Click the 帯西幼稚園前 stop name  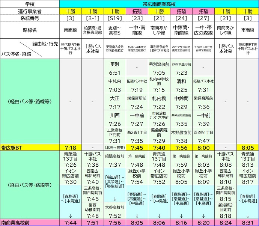pos(92,208)
